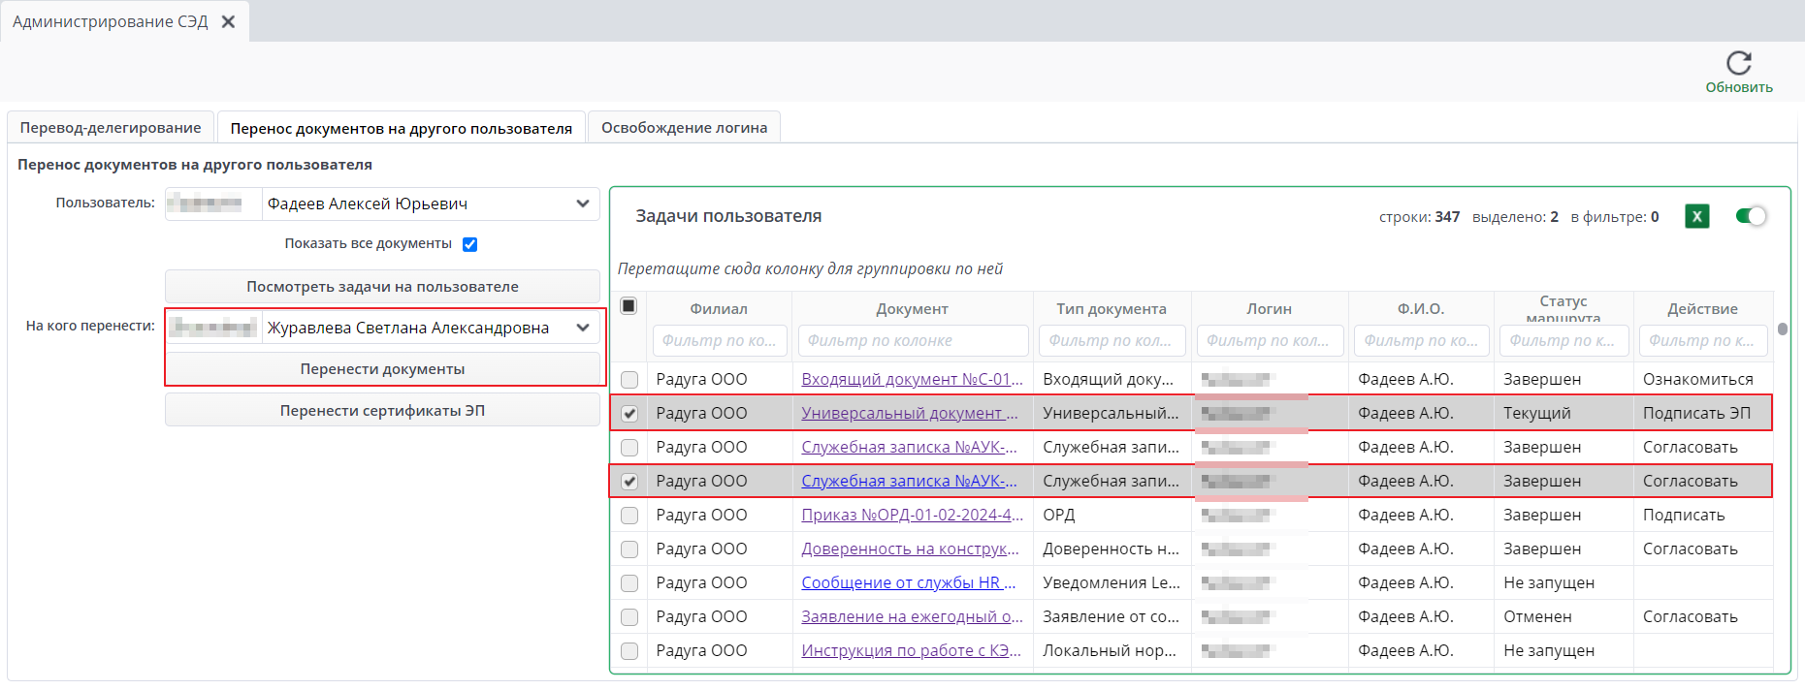Expand Пользователь dropdown with Фадеев Алексей Юрьевич
The height and width of the screenshot is (690, 1805).
pos(582,204)
